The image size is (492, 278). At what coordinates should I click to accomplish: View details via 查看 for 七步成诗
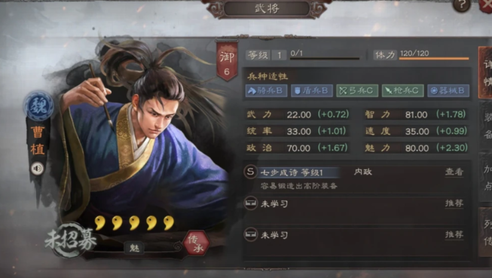coord(454,172)
